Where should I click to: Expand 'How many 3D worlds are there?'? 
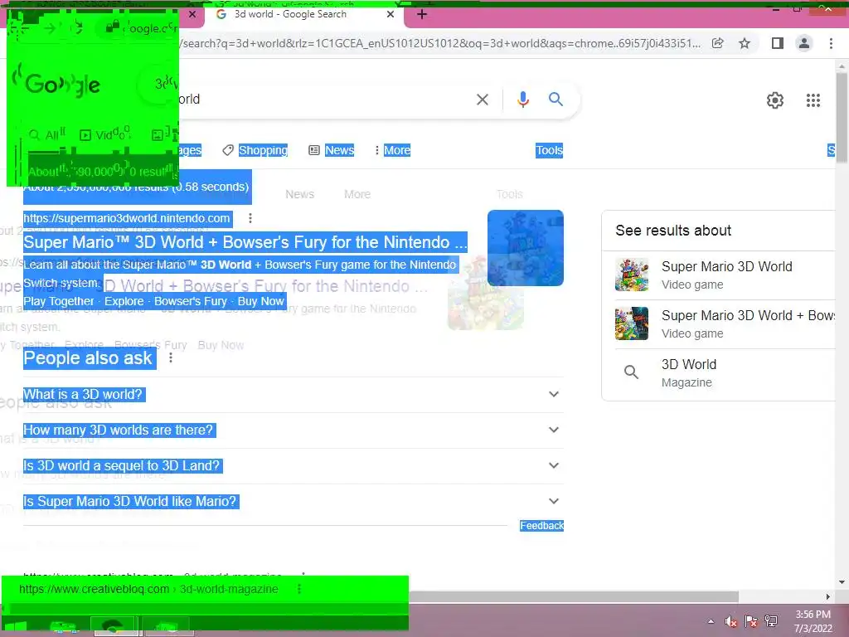[x=293, y=430]
